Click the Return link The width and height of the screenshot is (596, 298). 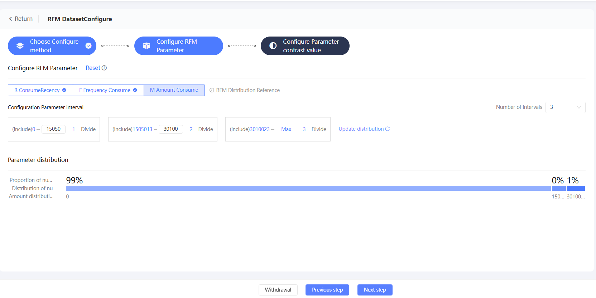tap(21, 19)
